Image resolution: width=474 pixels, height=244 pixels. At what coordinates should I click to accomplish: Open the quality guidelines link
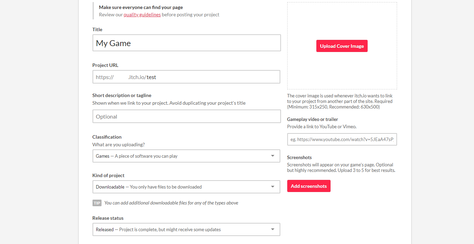pyautogui.click(x=142, y=15)
